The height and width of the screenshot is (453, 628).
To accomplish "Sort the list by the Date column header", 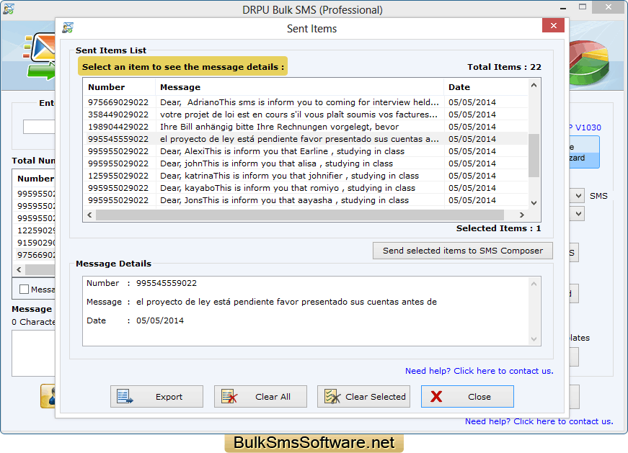I will [459, 87].
